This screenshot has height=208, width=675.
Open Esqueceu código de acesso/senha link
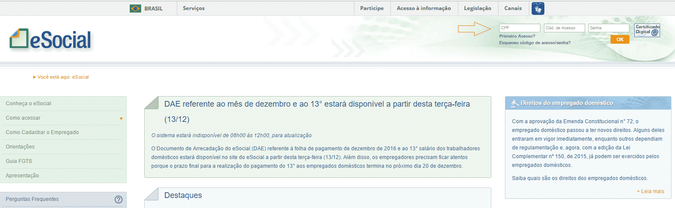535,43
